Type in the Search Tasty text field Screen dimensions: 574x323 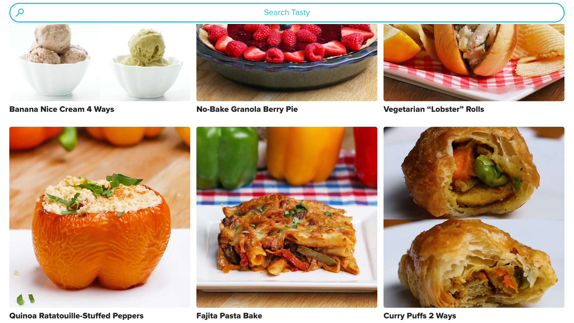287,13
